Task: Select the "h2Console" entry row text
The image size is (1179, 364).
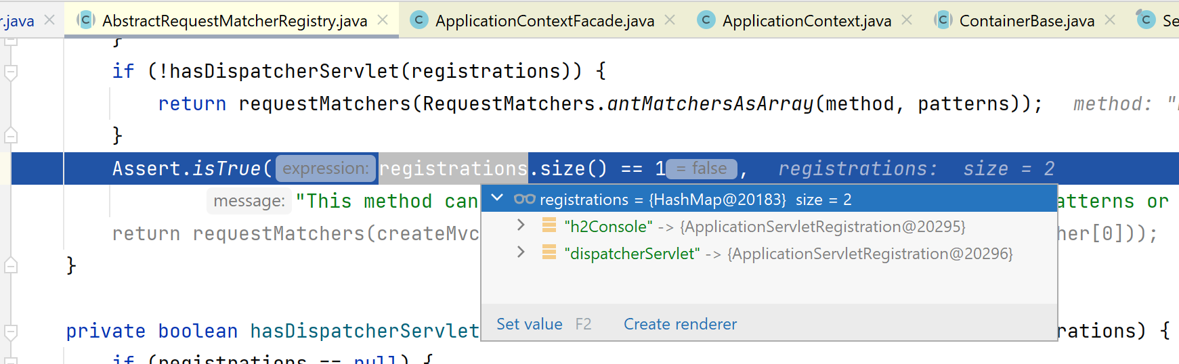Action: [x=765, y=227]
